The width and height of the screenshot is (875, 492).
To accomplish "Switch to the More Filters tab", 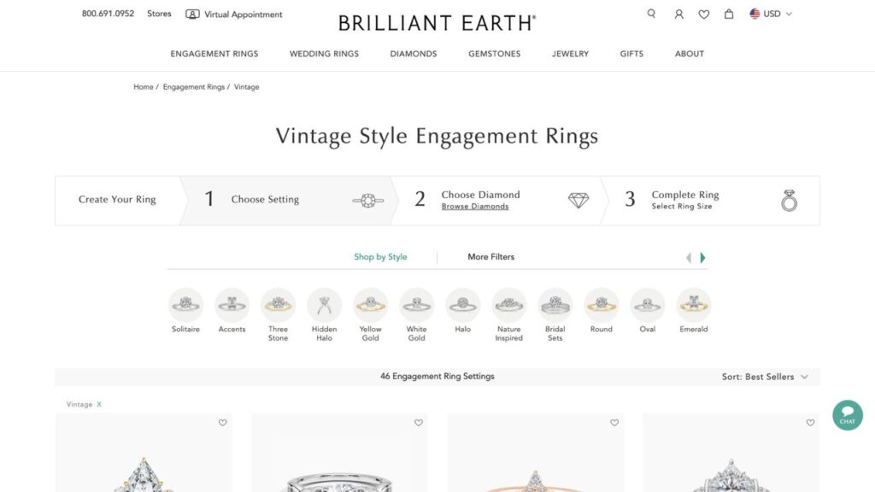I will tap(491, 257).
